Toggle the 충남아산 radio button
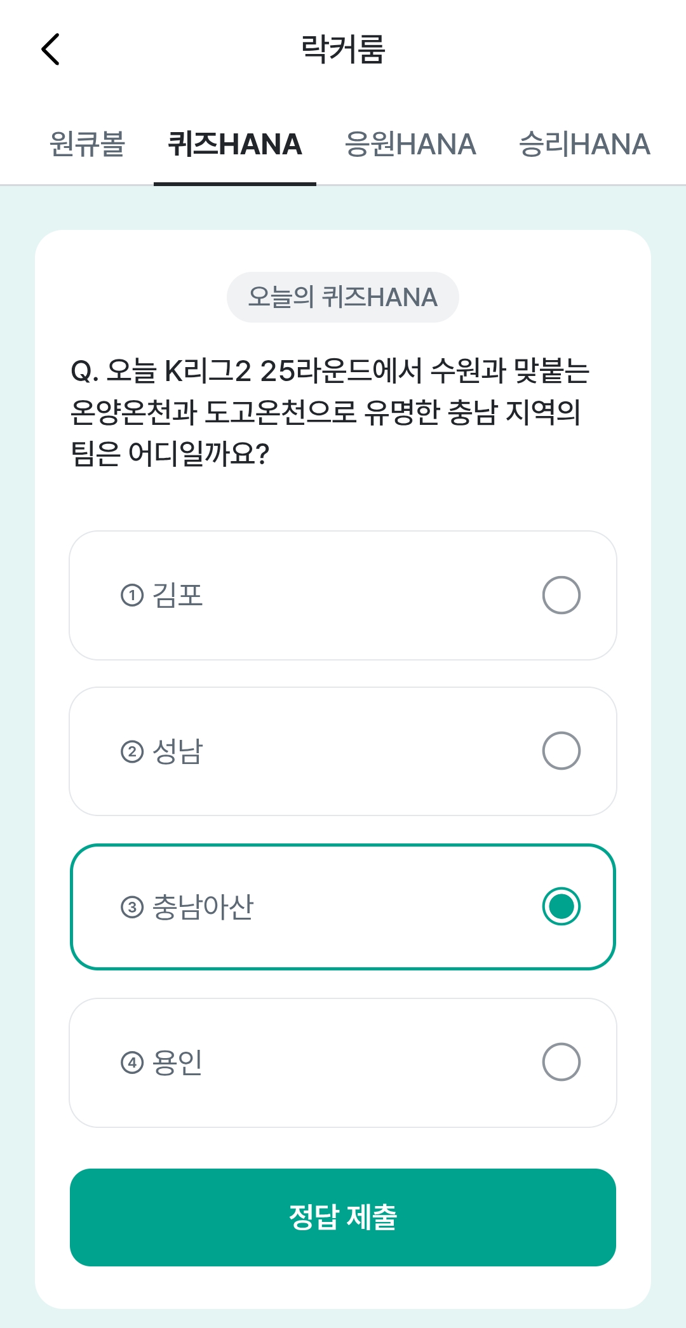The image size is (686, 1328). click(562, 906)
